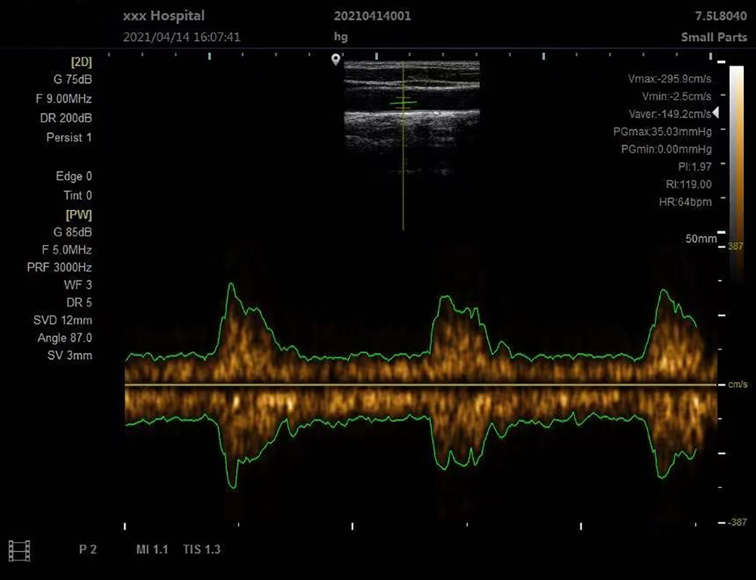Screen dimensions: 756x580
Task: Toggle the Edge 0 enhancement setting
Action: 74,176
